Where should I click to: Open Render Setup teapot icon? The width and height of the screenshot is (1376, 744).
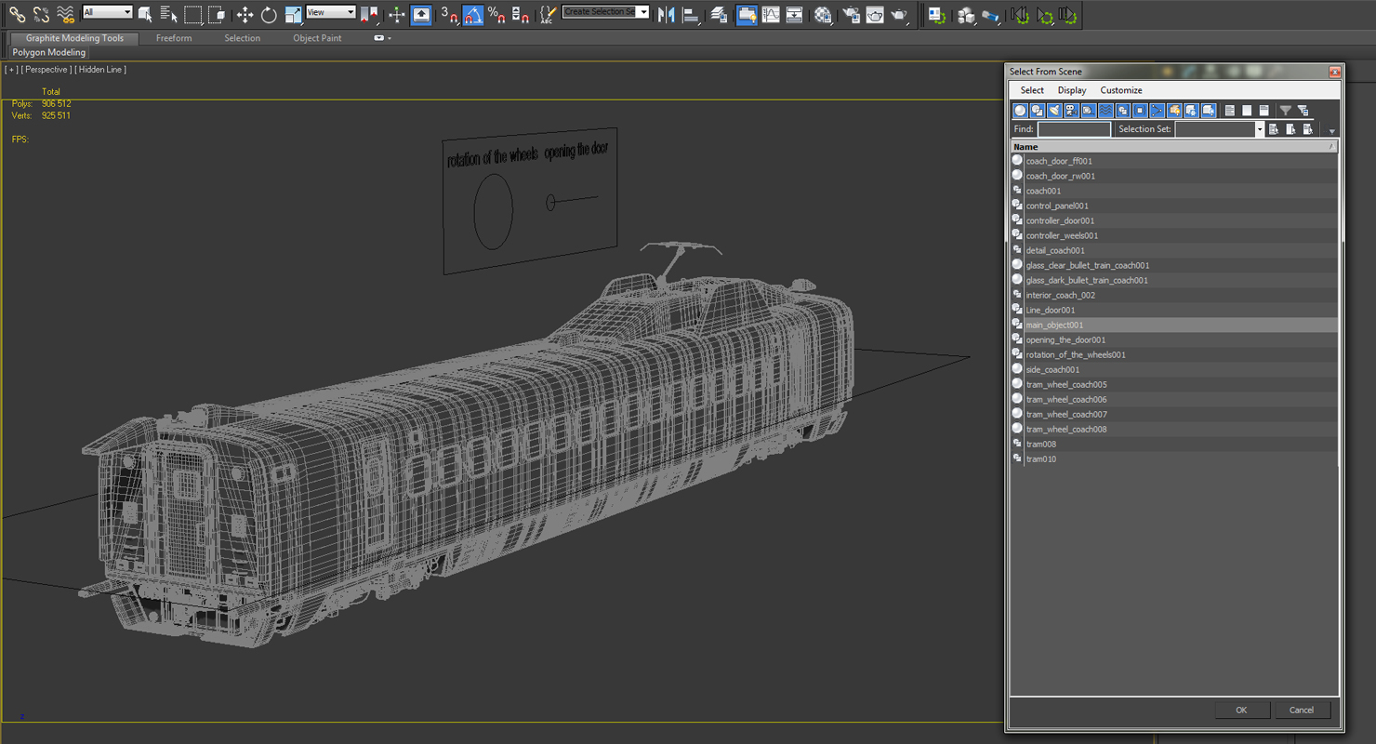851,15
